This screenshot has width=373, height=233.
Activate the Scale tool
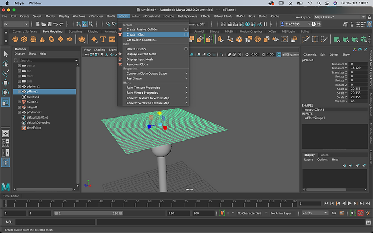[5, 102]
